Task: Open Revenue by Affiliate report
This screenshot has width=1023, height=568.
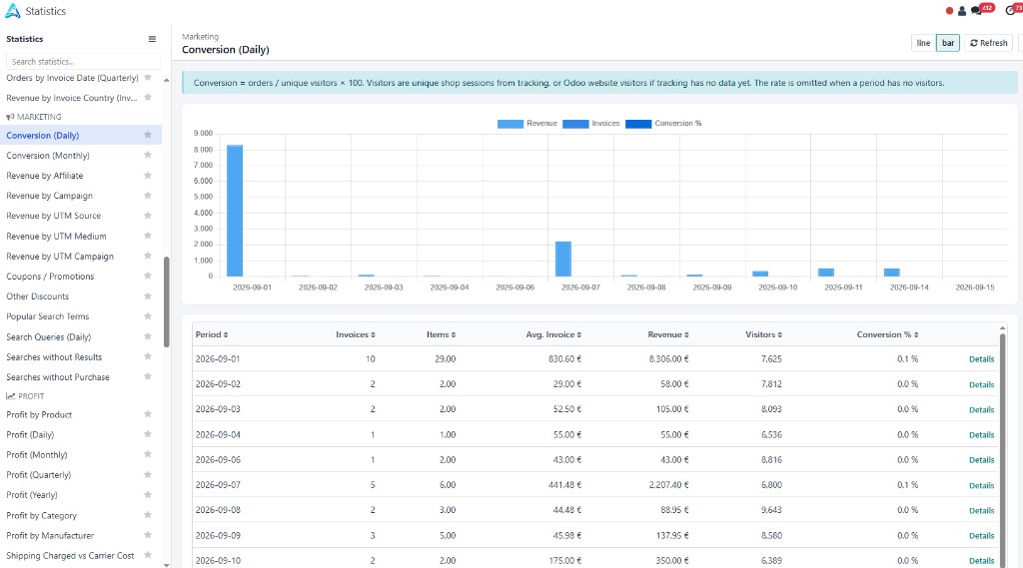Action: [44, 176]
